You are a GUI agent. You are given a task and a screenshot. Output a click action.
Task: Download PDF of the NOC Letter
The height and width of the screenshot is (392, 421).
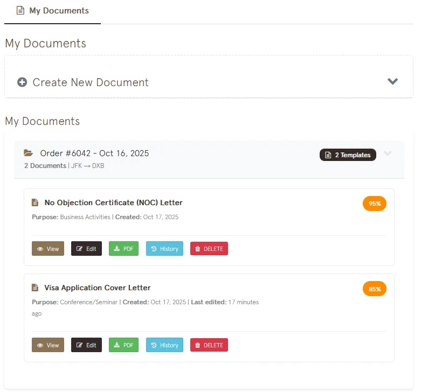[x=123, y=249]
